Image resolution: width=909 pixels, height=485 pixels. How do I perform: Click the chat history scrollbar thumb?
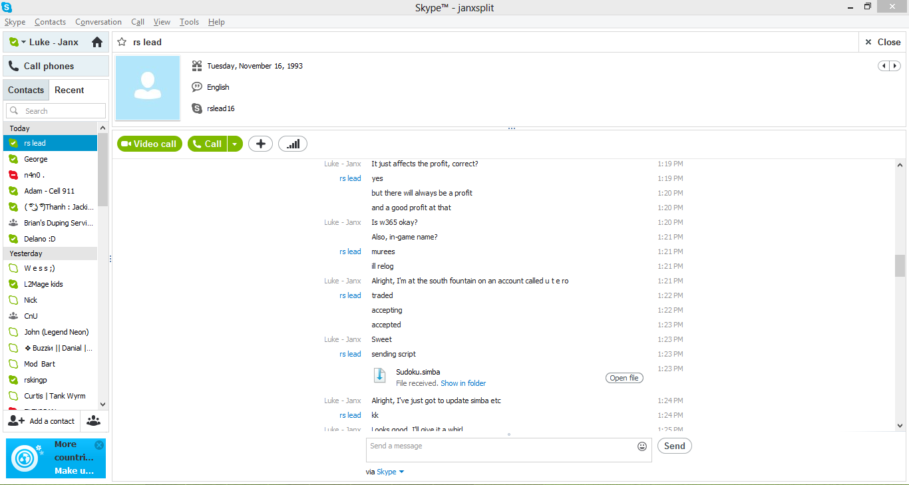pos(900,265)
